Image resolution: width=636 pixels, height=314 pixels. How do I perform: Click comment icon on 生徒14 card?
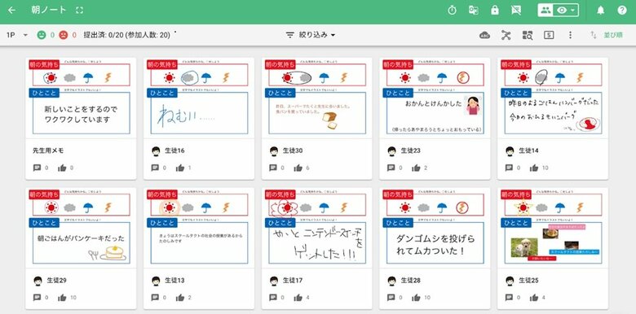tap(509, 168)
